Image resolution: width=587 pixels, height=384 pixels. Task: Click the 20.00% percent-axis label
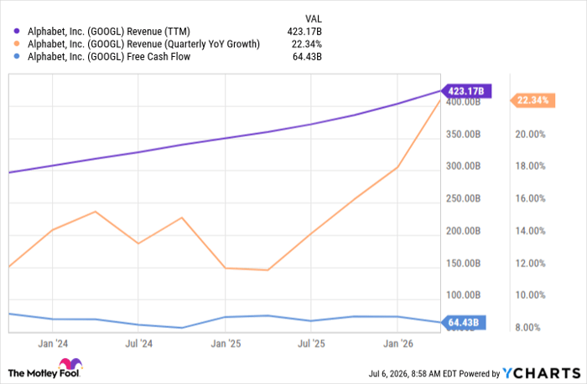pos(530,134)
